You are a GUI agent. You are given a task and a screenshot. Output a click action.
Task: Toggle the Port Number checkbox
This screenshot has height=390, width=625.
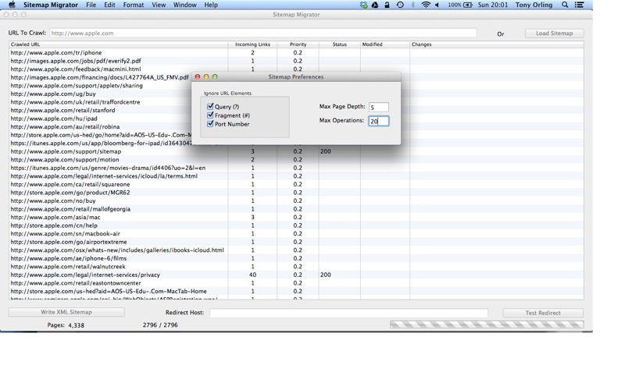[x=210, y=124]
